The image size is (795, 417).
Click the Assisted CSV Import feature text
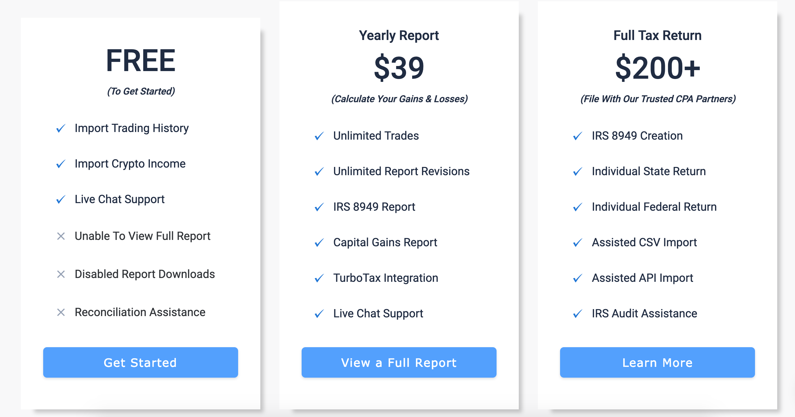(644, 242)
